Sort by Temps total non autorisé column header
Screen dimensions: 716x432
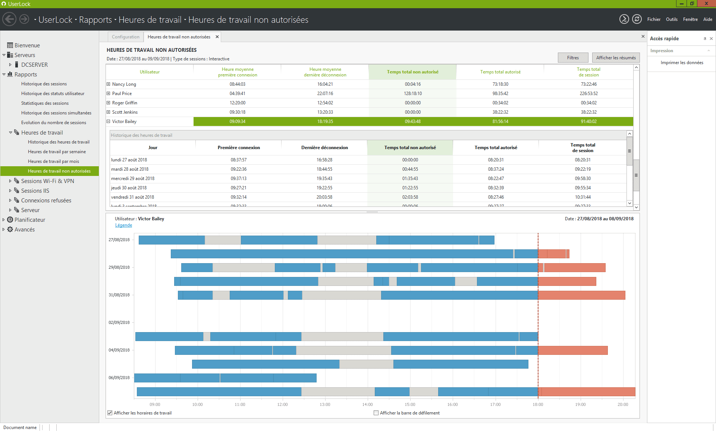point(412,72)
